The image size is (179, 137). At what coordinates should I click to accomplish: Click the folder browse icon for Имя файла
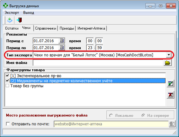167,63
